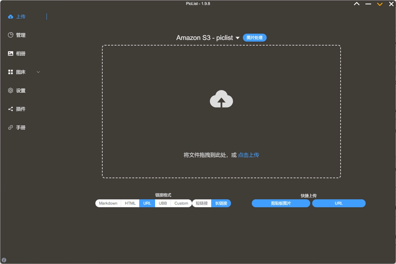Switch to 长链接 long links

pyautogui.click(x=221, y=203)
